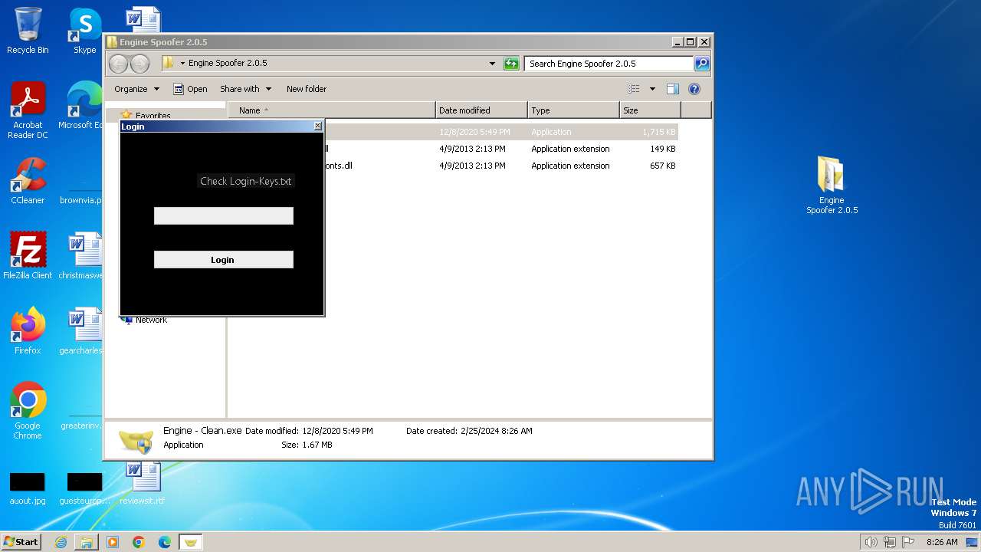Select the christmaswe document on the desktop

83,255
